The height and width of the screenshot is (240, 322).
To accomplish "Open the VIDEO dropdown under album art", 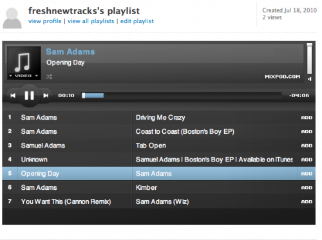I will (x=24, y=76).
